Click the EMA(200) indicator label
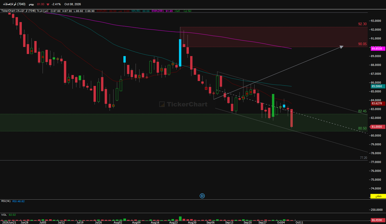The image size is (386, 224). [x=158, y=11]
